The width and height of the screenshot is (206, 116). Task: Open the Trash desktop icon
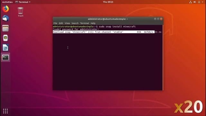tap(21, 12)
